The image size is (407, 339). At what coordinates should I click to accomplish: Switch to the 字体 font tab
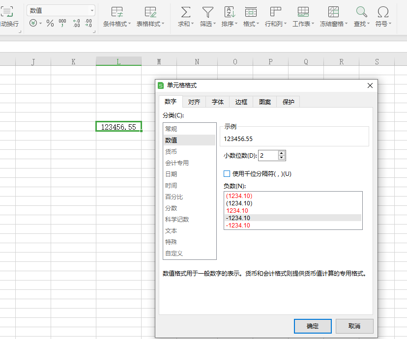tap(218, 102)
